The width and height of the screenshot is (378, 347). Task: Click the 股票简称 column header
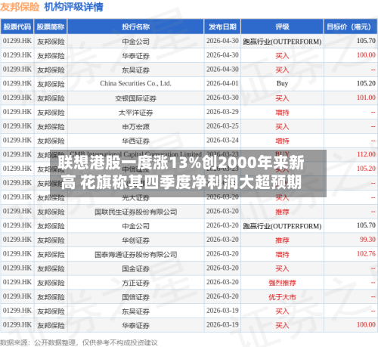point(51,26)
